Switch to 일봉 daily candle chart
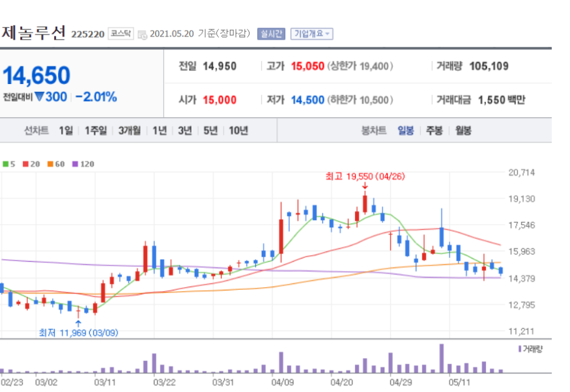 click(x=406, y=130)
